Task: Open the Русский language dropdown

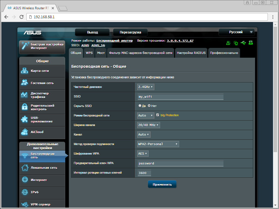Action: [237, 32]
